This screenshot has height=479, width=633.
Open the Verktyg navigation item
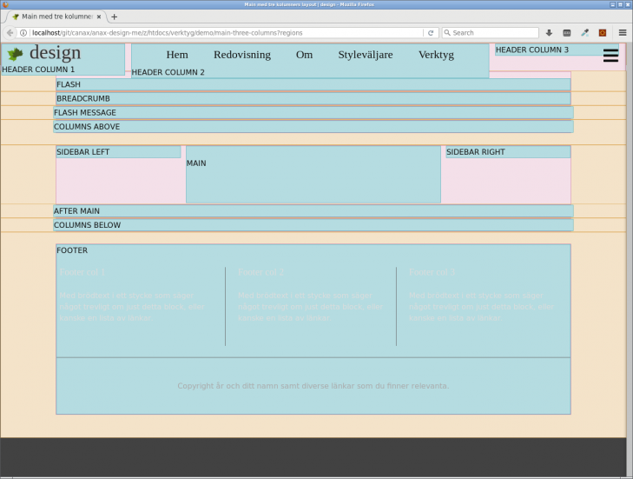click(x=437, y=55)
